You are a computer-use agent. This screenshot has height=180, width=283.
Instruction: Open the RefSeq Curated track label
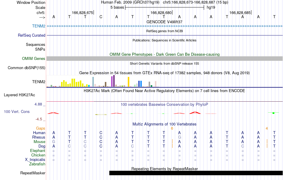[32, 35]
